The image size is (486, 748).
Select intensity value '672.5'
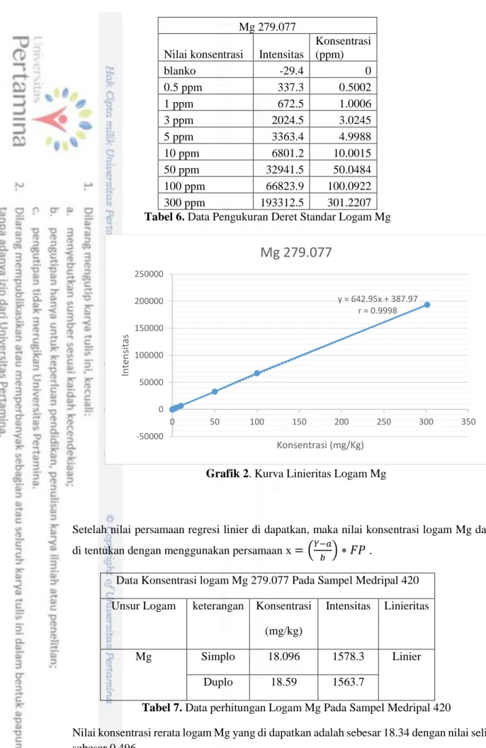click(x=290, y=104)
